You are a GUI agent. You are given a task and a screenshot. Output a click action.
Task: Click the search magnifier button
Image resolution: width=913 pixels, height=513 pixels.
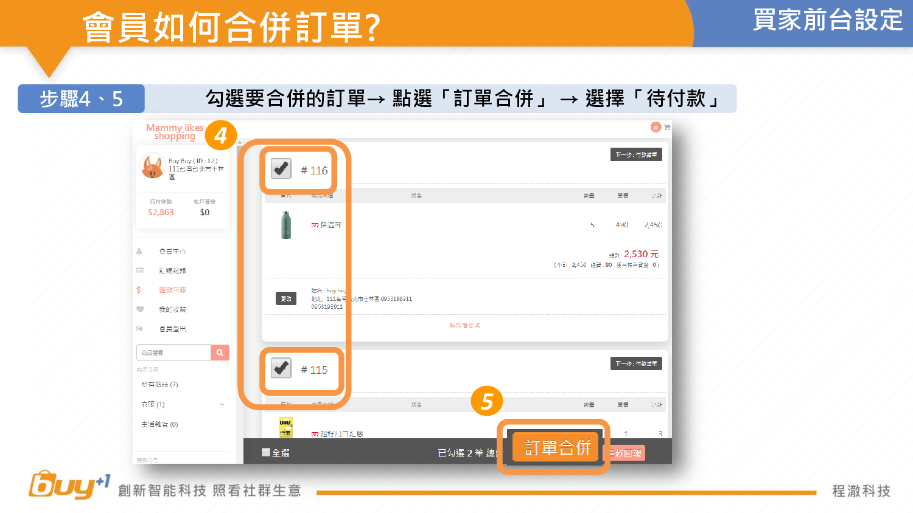pos(220,353)
